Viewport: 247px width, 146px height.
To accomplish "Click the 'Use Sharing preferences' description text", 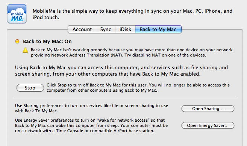I will click(91, 108).
